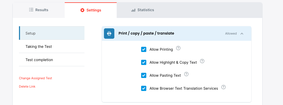Click help icon beside Allow Highlight & Copy Text
The width and height of the screenshot is (283, 105).
pos(202,61)
